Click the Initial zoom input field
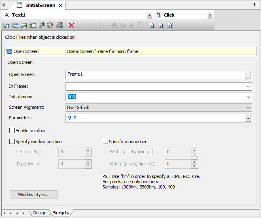Screen dimensions: 261x218 click(156, 97)
